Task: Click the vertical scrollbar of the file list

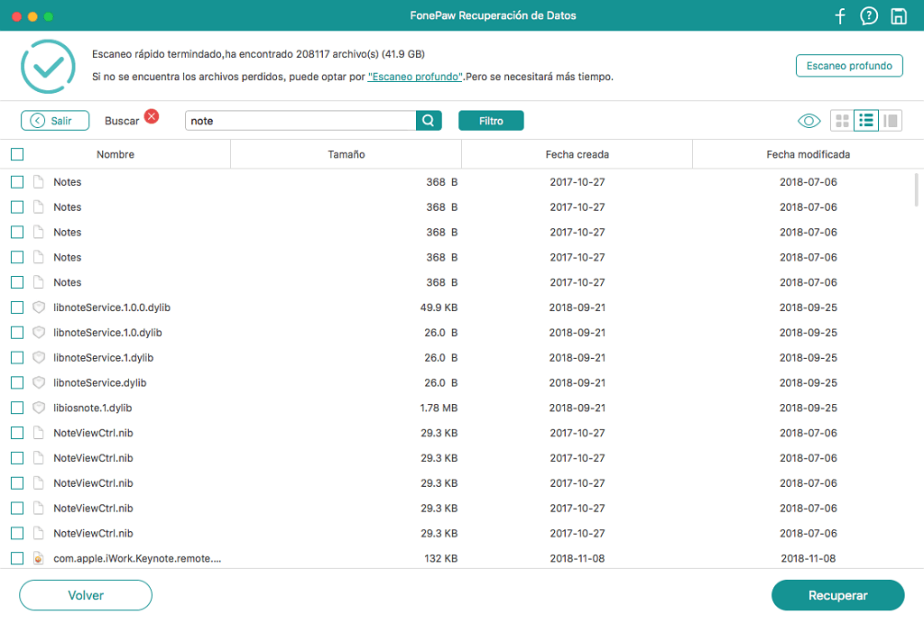Action: pos(917,189)
